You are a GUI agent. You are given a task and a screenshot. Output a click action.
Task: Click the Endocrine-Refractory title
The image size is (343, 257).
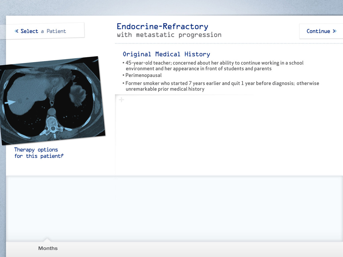click(x=162, y=26)
